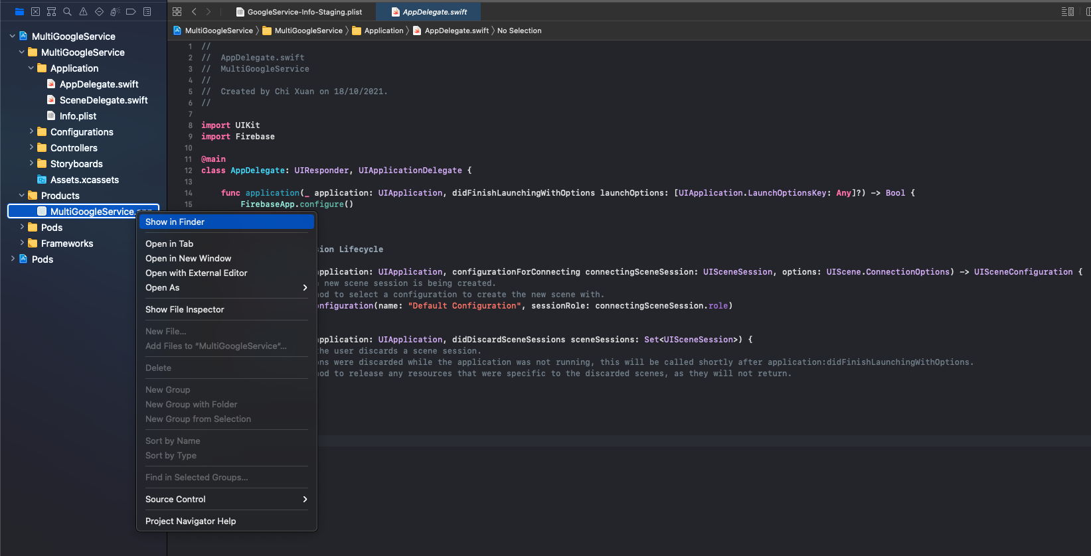Click Application in the breadcrumb path
The height and width of the screenshot is (556, 1091).
pos(383,31)
